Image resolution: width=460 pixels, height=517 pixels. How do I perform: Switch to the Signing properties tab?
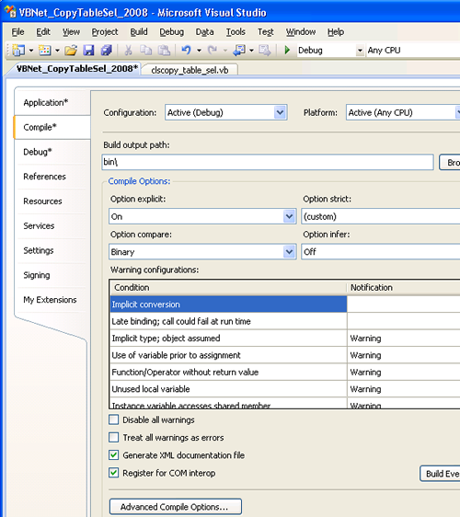[x=52, y=275]
